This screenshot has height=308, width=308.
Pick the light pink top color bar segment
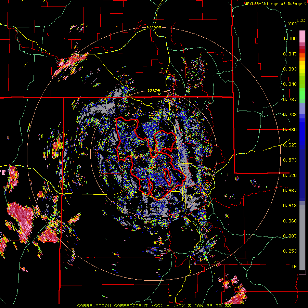[x=302, y=37]
